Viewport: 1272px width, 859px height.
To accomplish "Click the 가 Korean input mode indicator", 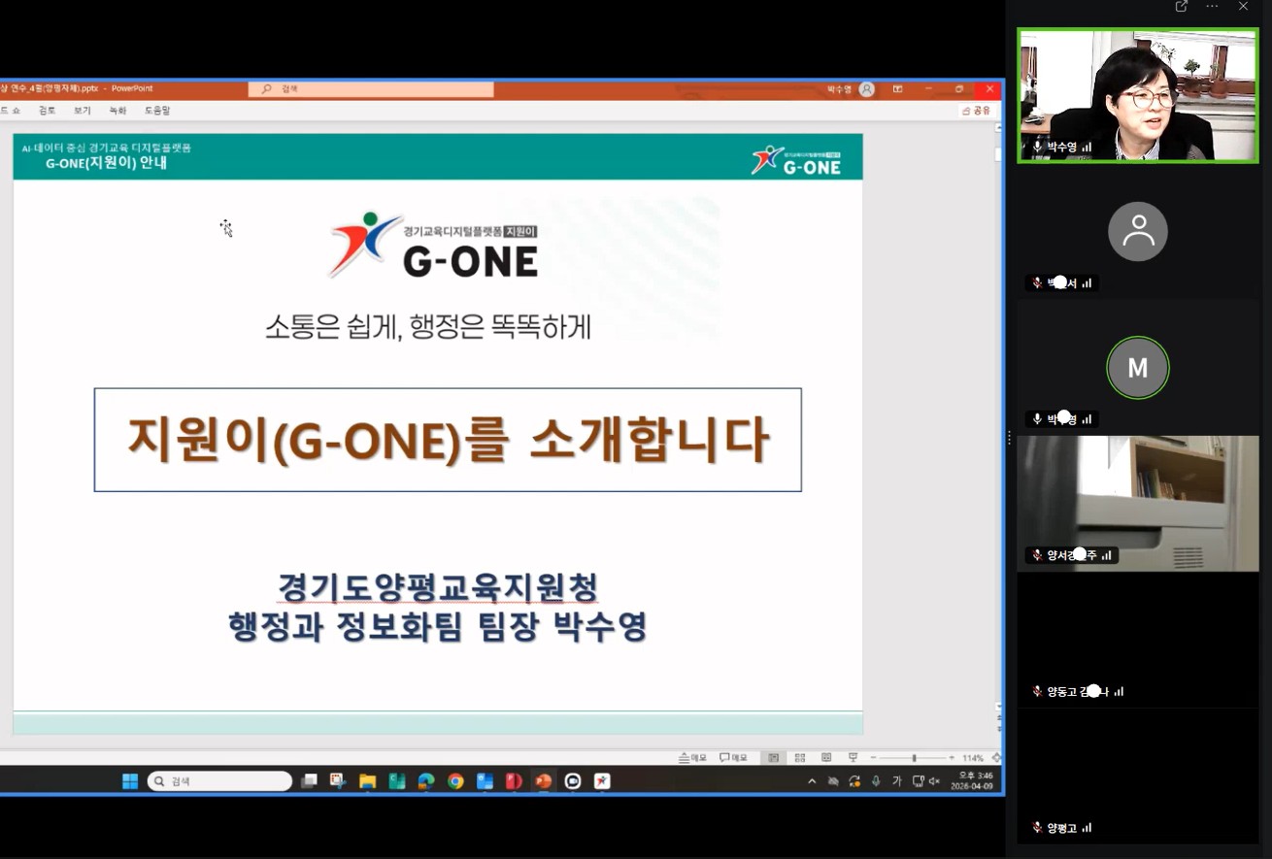I will tap(896, 781).
